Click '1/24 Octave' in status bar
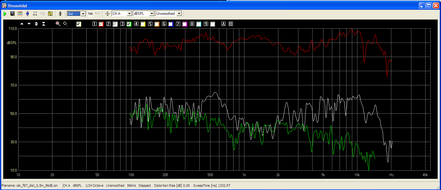Image resolution: width=441 pixels, height=190 pixels. [x=94, y=185]
